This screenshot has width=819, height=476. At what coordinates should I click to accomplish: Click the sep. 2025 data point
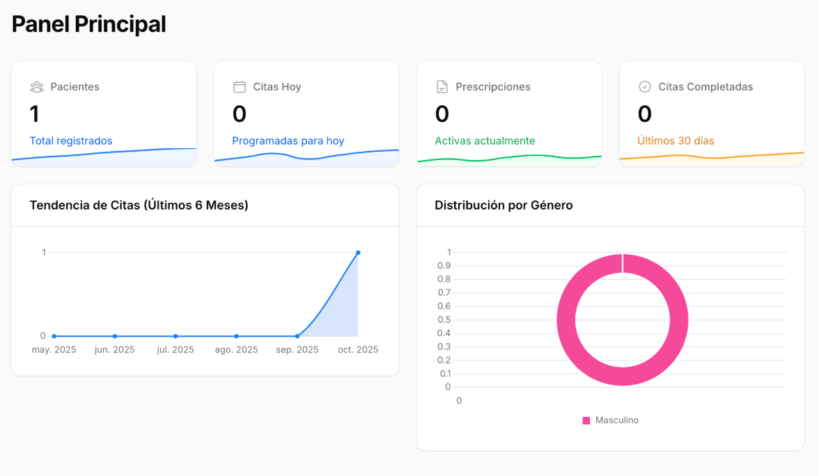click(x=297, y=335)
